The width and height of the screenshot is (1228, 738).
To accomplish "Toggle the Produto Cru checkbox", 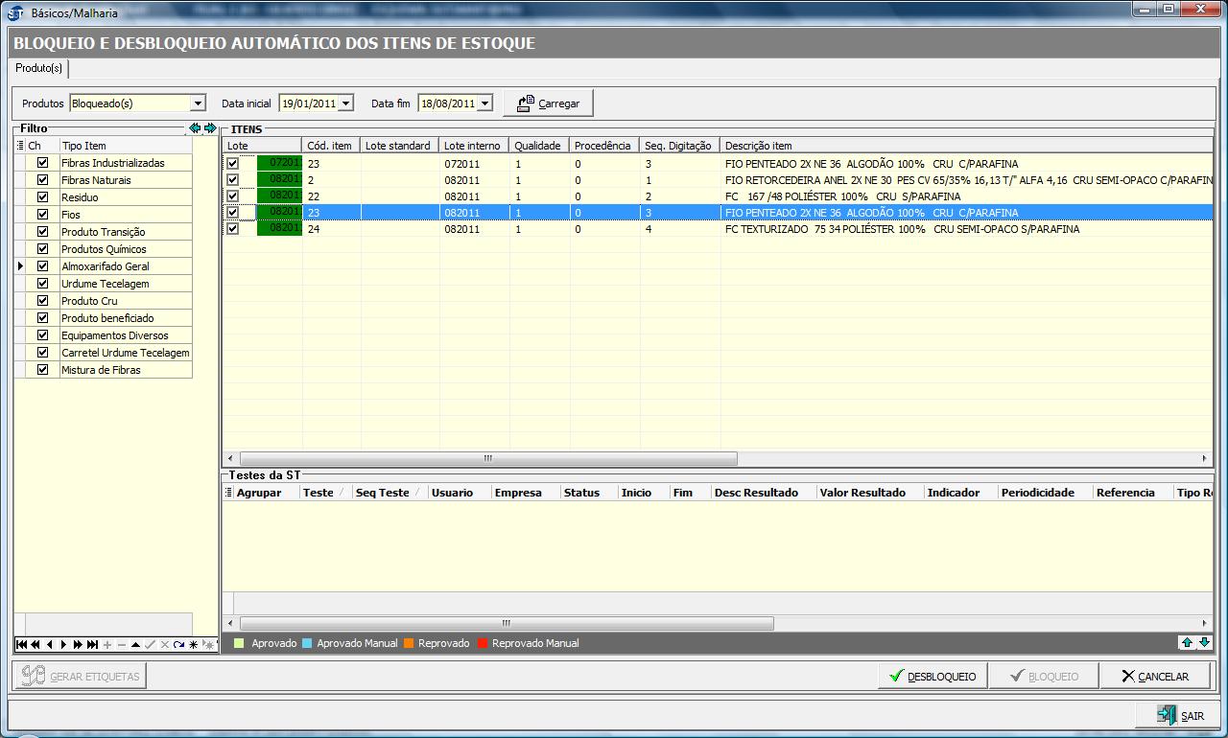I will click(42, 301).
